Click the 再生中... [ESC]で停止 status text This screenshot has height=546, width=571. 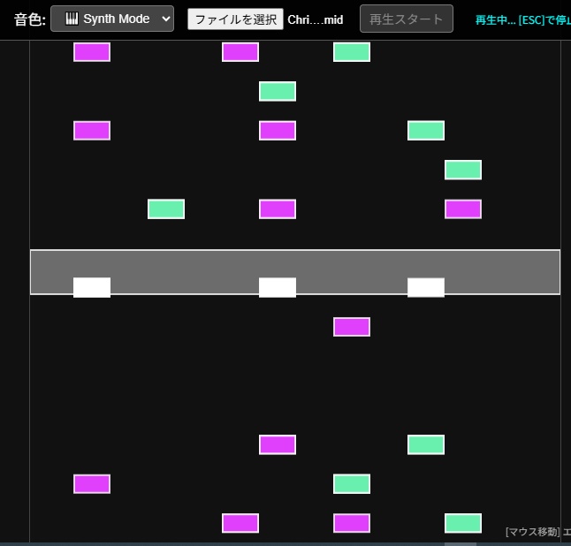pyautogui.click(x=523, y=20)
